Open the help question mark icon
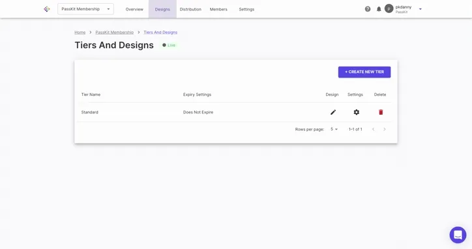Viewport: 472px width, 249px height. tap(368, 9)
